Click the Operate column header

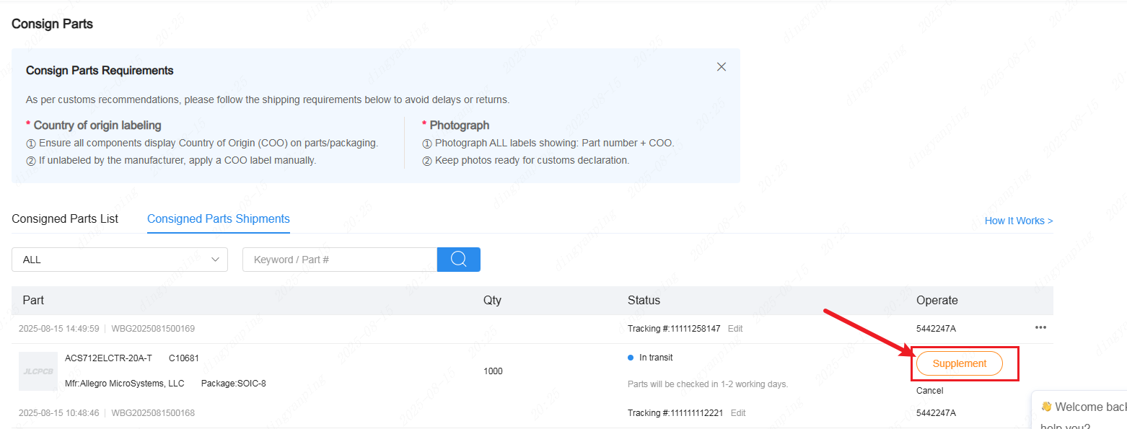(x=937, y=300)
